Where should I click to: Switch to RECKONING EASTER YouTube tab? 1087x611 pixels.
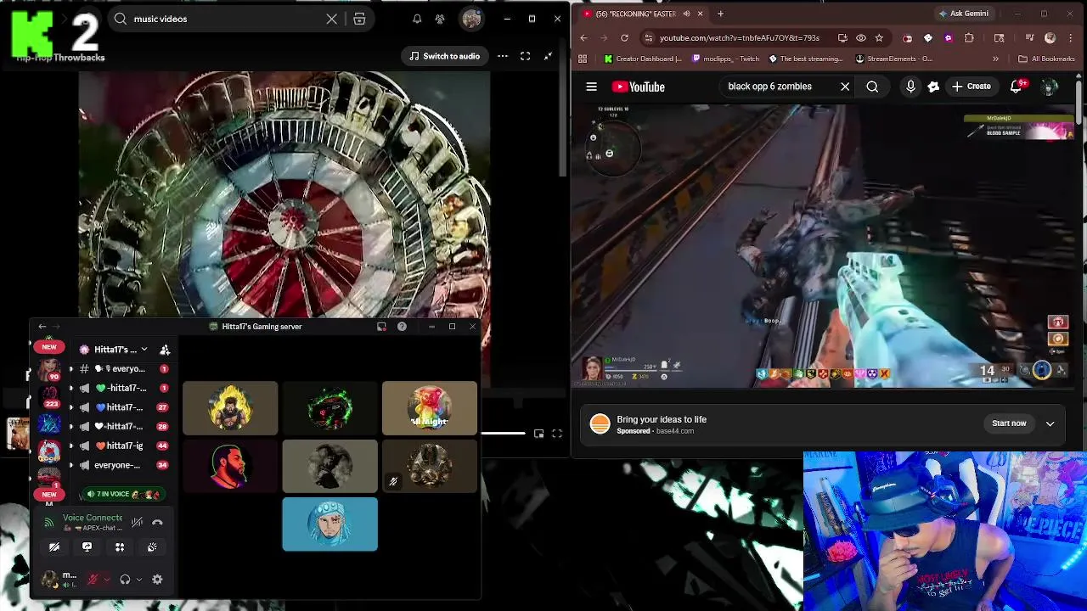634,14
